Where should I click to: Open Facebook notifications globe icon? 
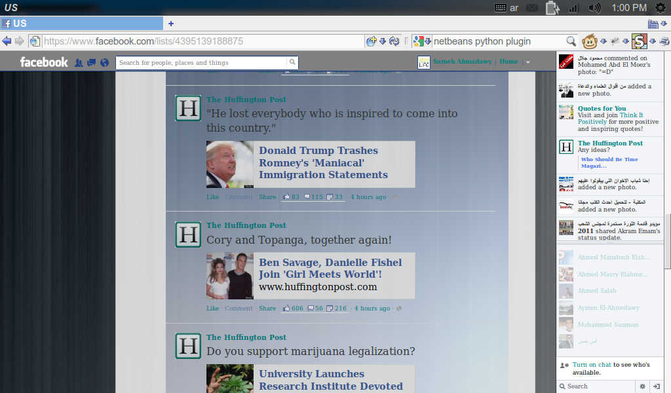coord(104,62)
